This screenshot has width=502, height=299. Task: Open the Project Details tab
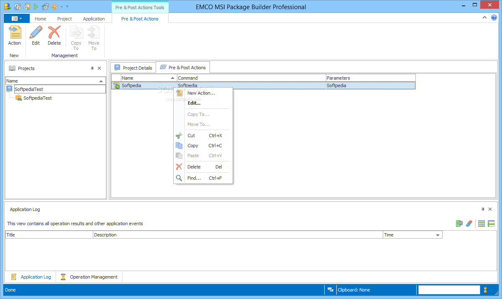[x=133, y=68]
